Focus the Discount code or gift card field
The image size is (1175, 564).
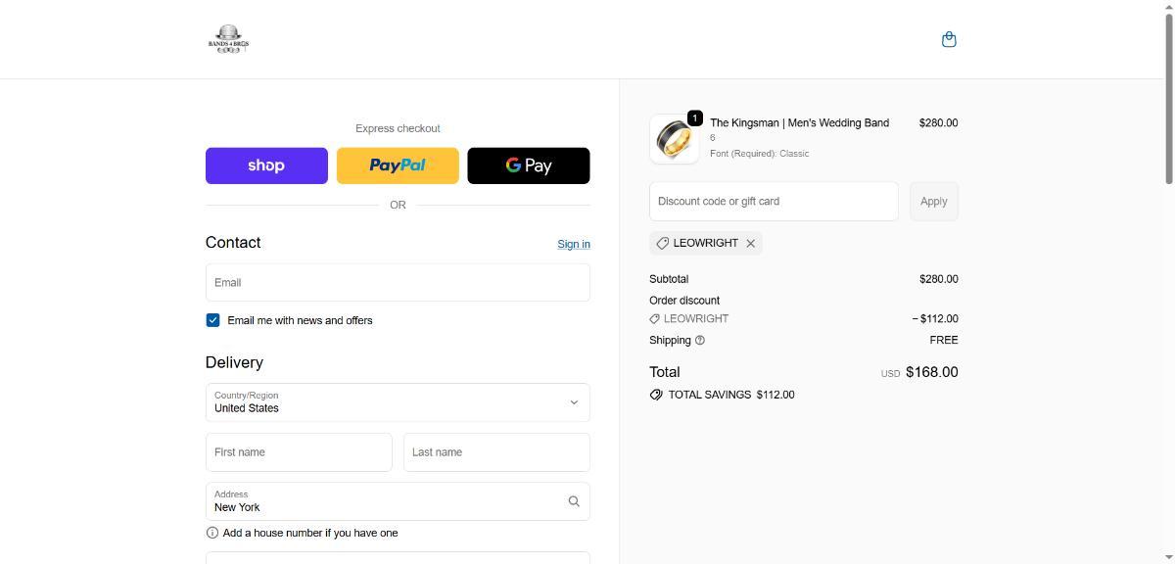[774, 201]
